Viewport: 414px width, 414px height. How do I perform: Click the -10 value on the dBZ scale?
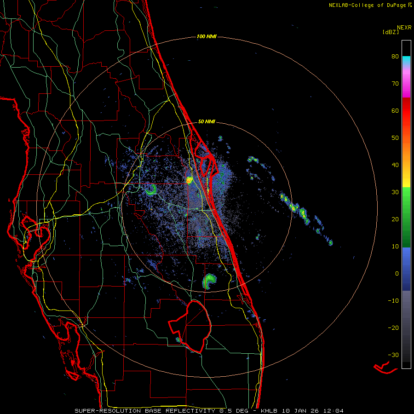[x=393, y=301]
